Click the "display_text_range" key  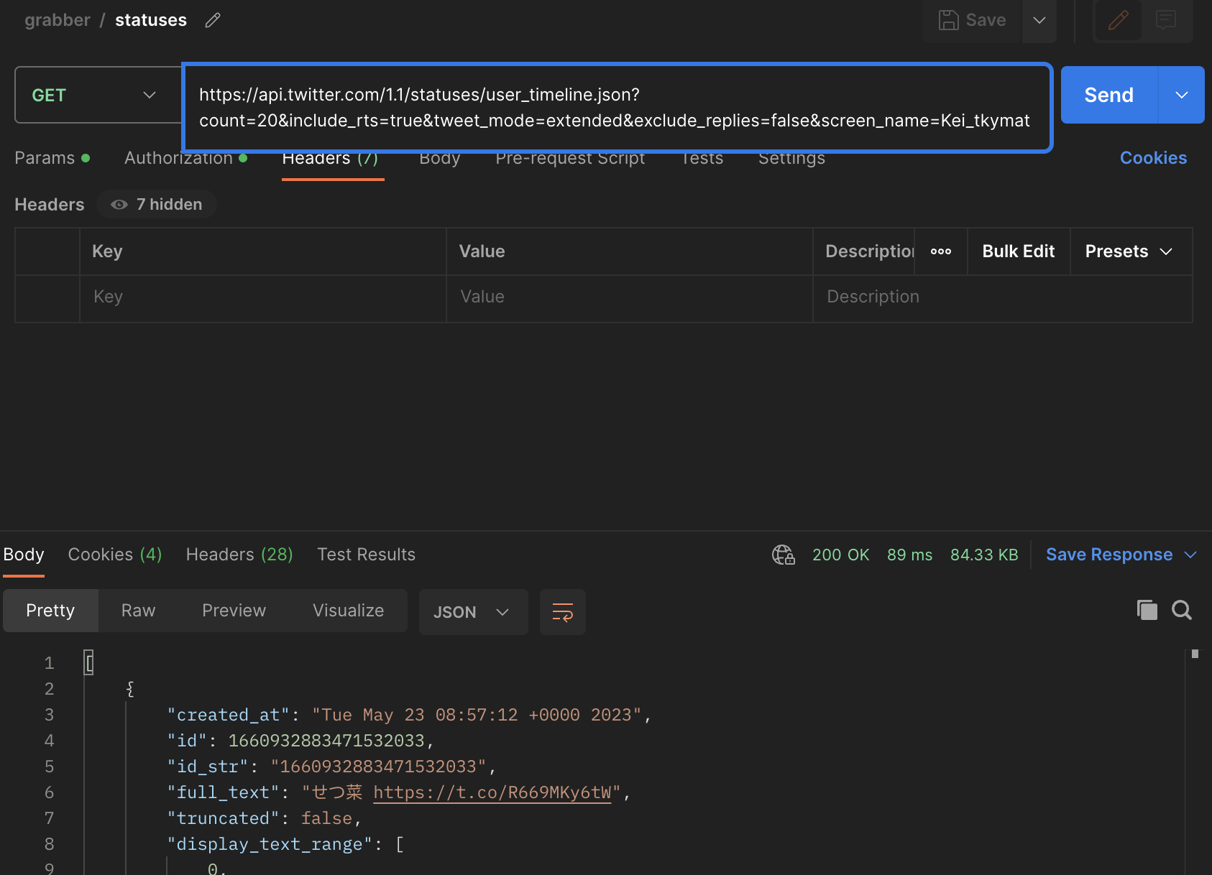(x=270, y=844)
